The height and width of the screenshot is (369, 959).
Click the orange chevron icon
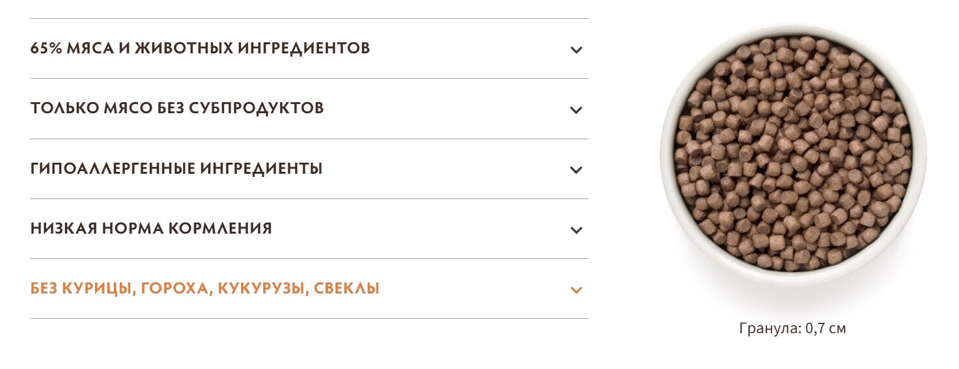(x=576, y=290)
